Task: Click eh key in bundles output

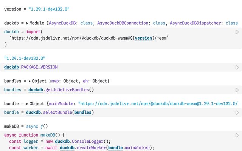Action: [x=85, y=81]
